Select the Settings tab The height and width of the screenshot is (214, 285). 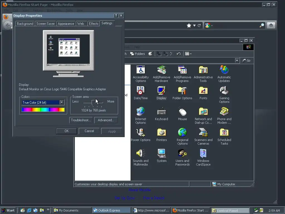tap(107, 23)
